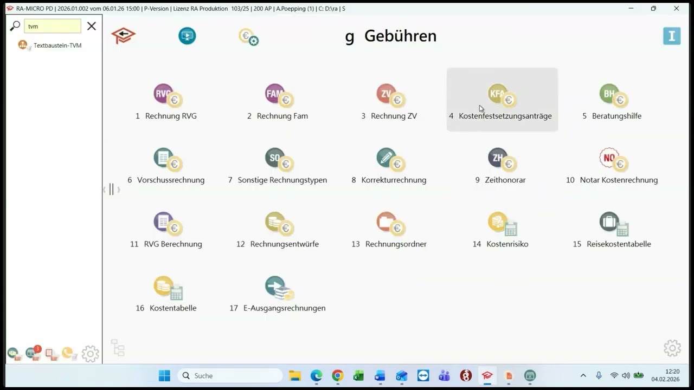This screenshot has height=390, width=694.
Task: Open Microsoft Edge from taskbar
Action: click(316, 375)
